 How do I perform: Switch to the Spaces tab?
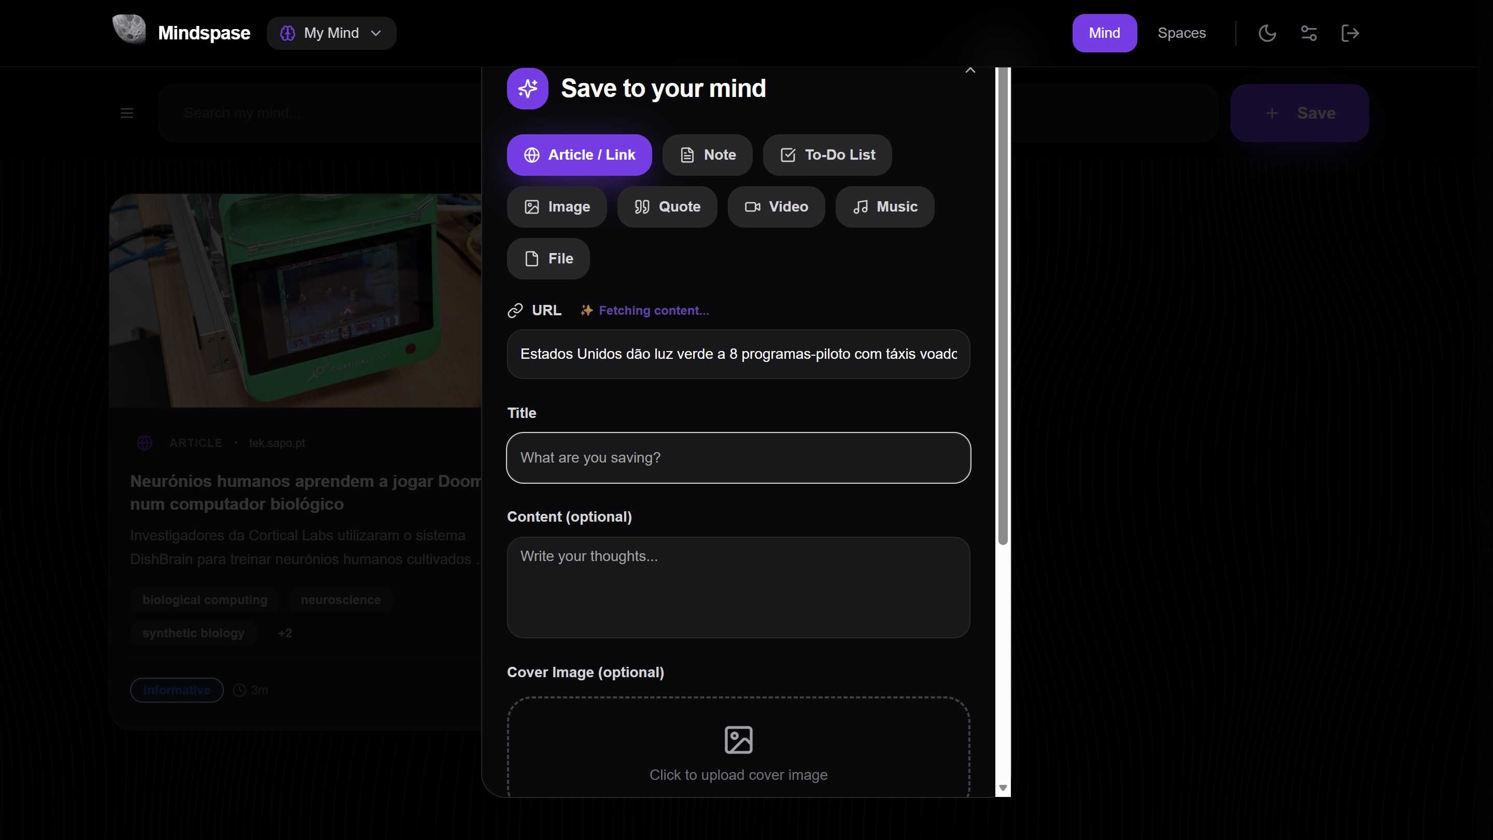[x=1181, y=33]
